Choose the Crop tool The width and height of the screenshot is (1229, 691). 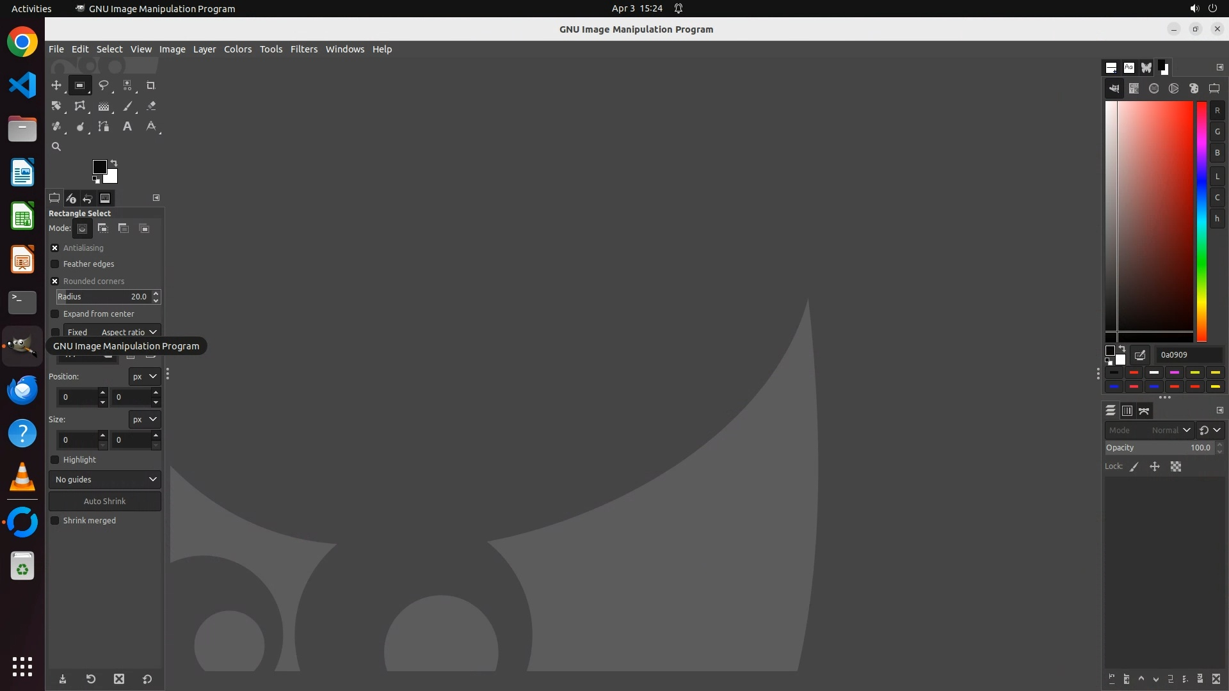click(x=151, y=85)
